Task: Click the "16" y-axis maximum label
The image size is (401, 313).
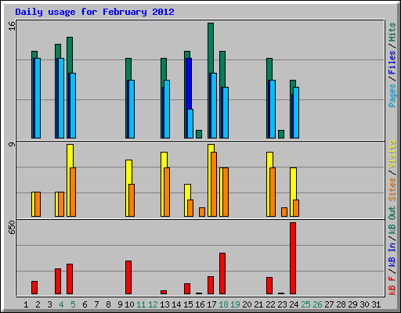Action: tap(12, 26)
